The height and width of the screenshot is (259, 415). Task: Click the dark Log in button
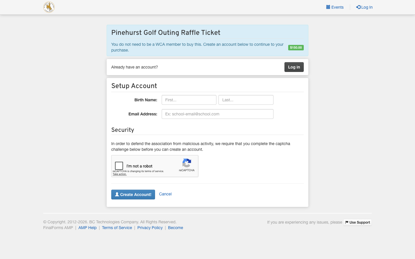pyautogui.click(x=294, y=67)
